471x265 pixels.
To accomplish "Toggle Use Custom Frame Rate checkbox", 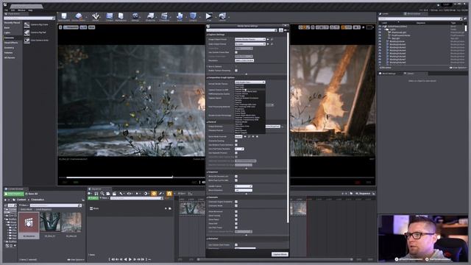I will (x=236, y=52).
